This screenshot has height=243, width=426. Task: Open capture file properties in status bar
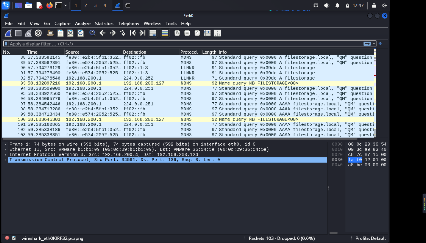tap(14, 238)
